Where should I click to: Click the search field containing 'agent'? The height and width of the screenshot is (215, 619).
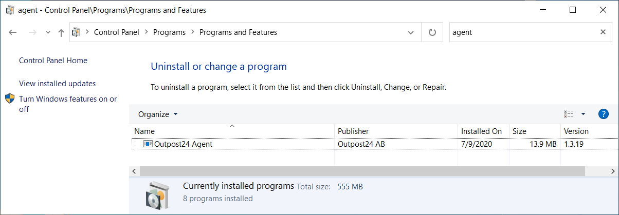tap(522, 32)
